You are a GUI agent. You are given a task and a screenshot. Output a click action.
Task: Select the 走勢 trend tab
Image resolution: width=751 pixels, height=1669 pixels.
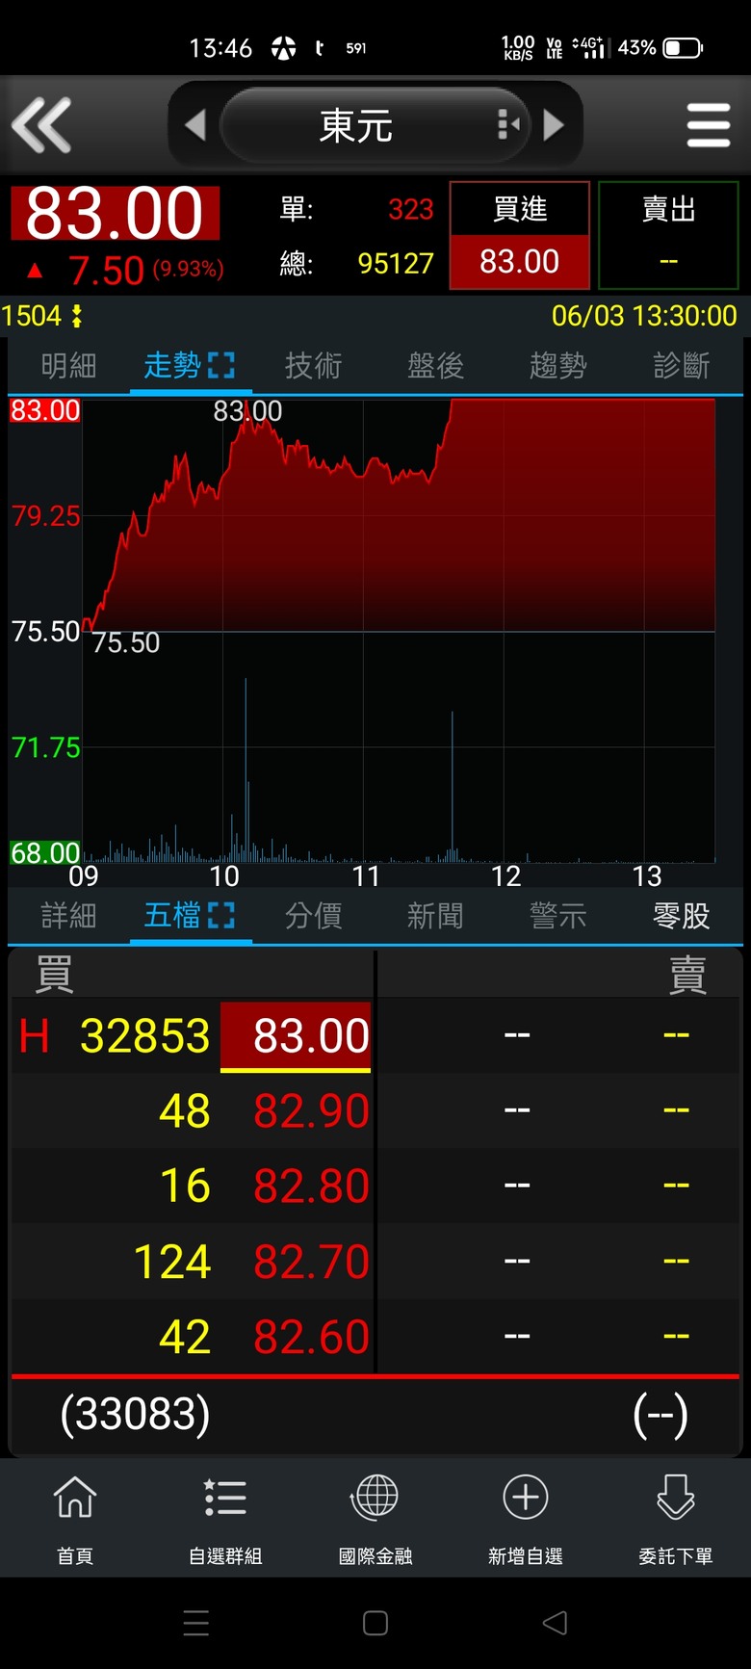click(171, 366)
